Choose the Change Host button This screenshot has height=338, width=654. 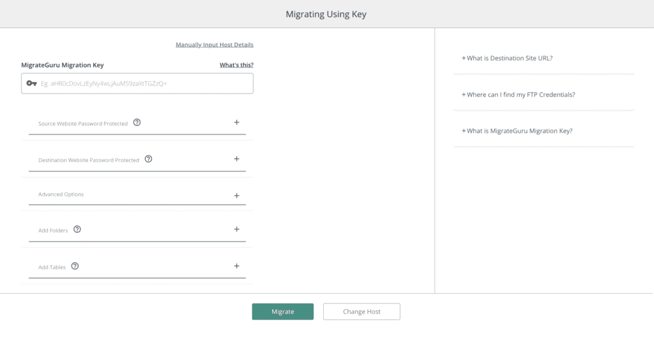pyautogui.click(x=361, y=311)
